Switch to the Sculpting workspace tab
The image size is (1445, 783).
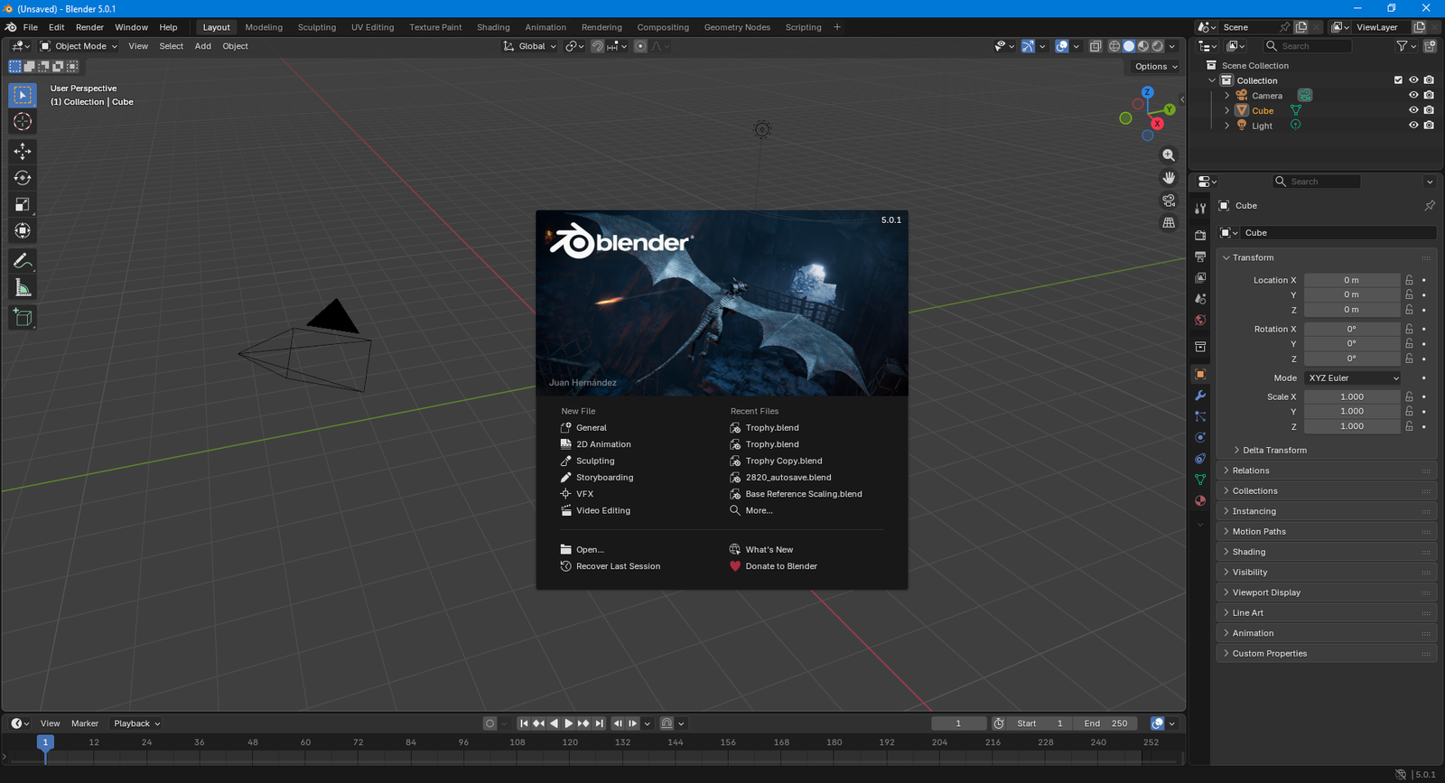[316, 27]
